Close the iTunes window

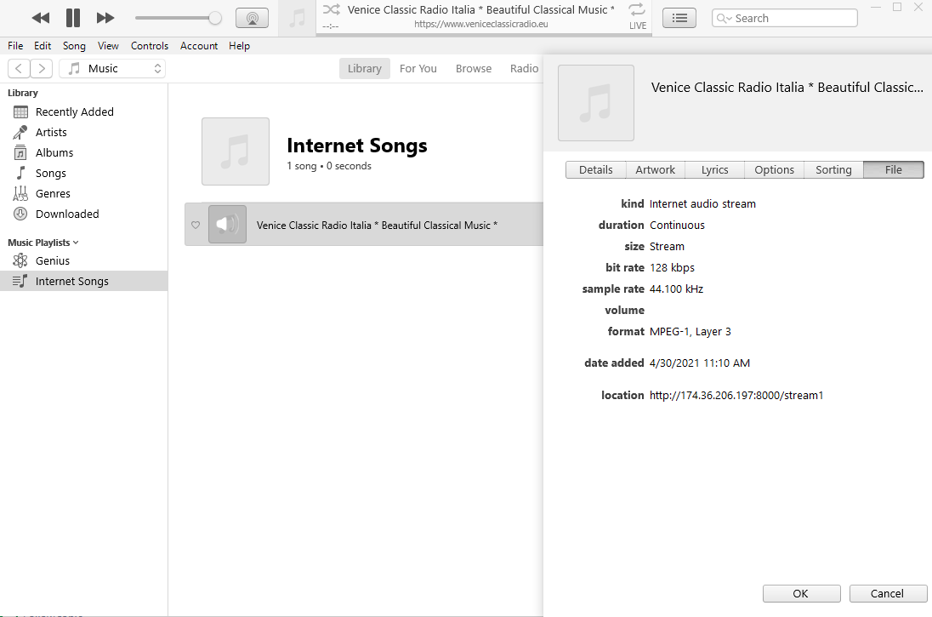[918, 7]
